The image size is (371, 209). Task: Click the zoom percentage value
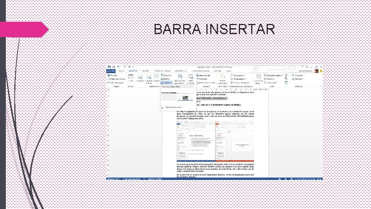tap(319, 179)
